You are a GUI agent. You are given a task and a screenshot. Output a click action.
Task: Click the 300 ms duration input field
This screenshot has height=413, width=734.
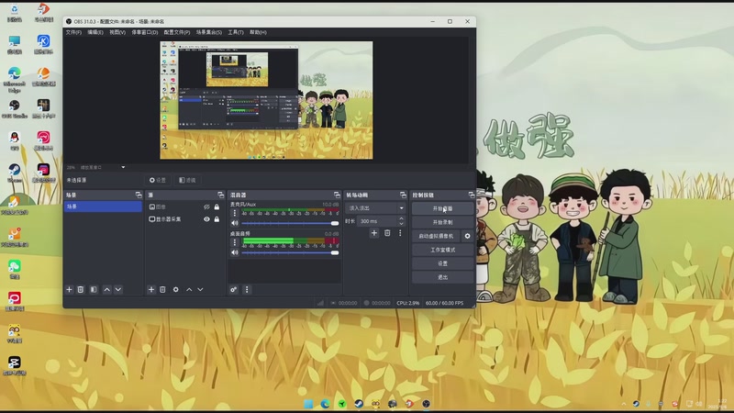377,221
